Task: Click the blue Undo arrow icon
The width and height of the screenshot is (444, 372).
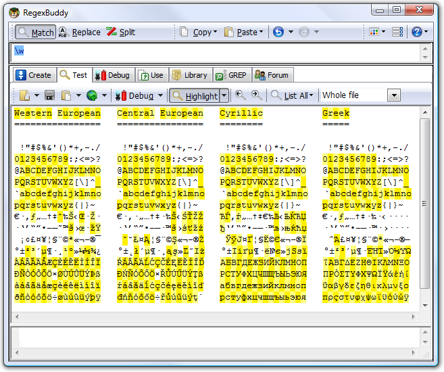Action: 278,32
